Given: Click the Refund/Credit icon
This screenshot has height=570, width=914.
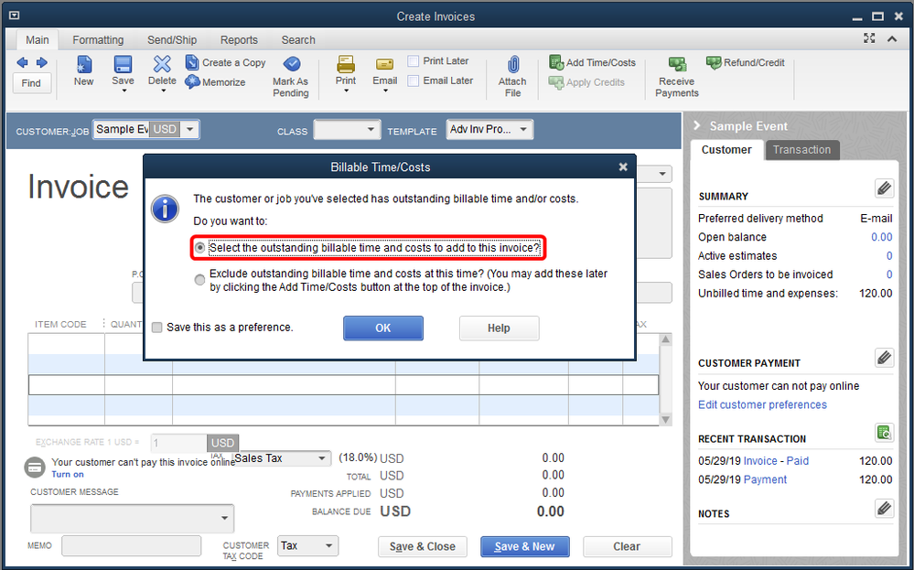Looking at the screenshot, I should coord(714,62).
